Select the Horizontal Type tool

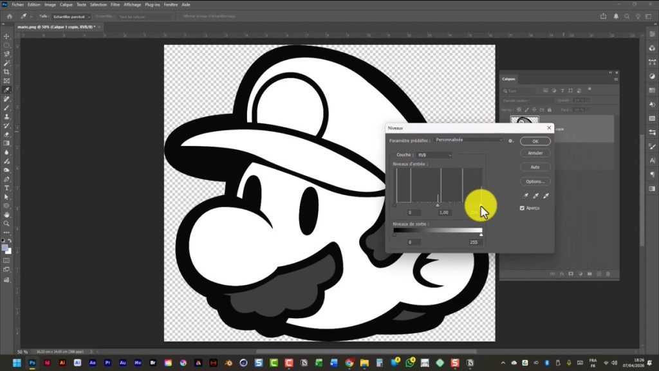[x=6, y=188]
